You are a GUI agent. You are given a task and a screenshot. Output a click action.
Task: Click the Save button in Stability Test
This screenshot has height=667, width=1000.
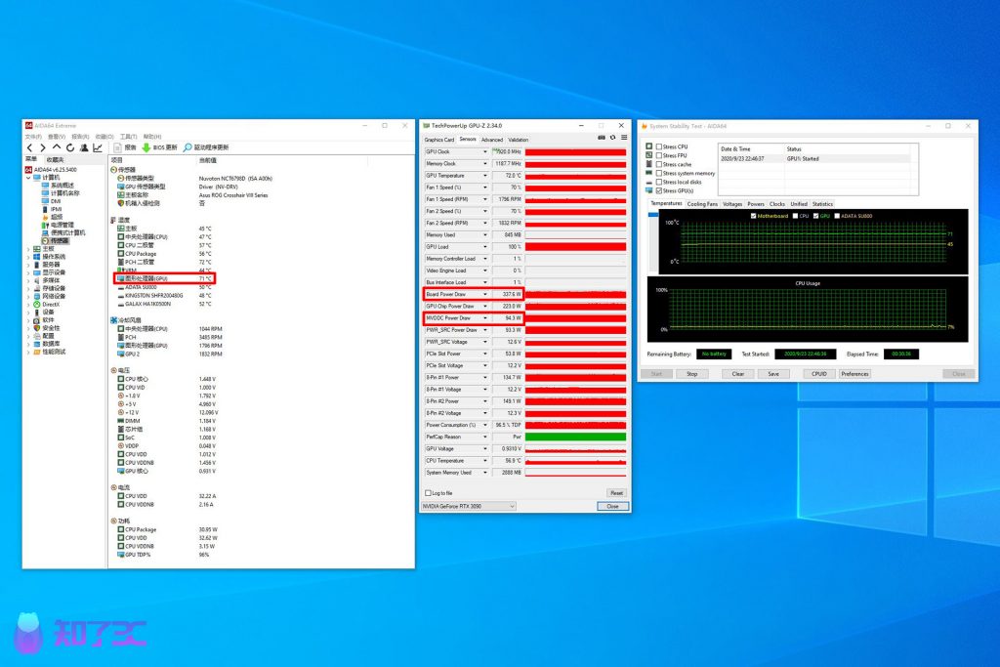tap(773, 374)
